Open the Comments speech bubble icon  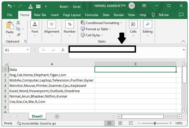181,15
